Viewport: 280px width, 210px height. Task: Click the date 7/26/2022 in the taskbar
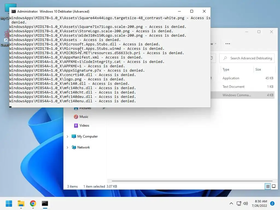click(x=259, y=206)
